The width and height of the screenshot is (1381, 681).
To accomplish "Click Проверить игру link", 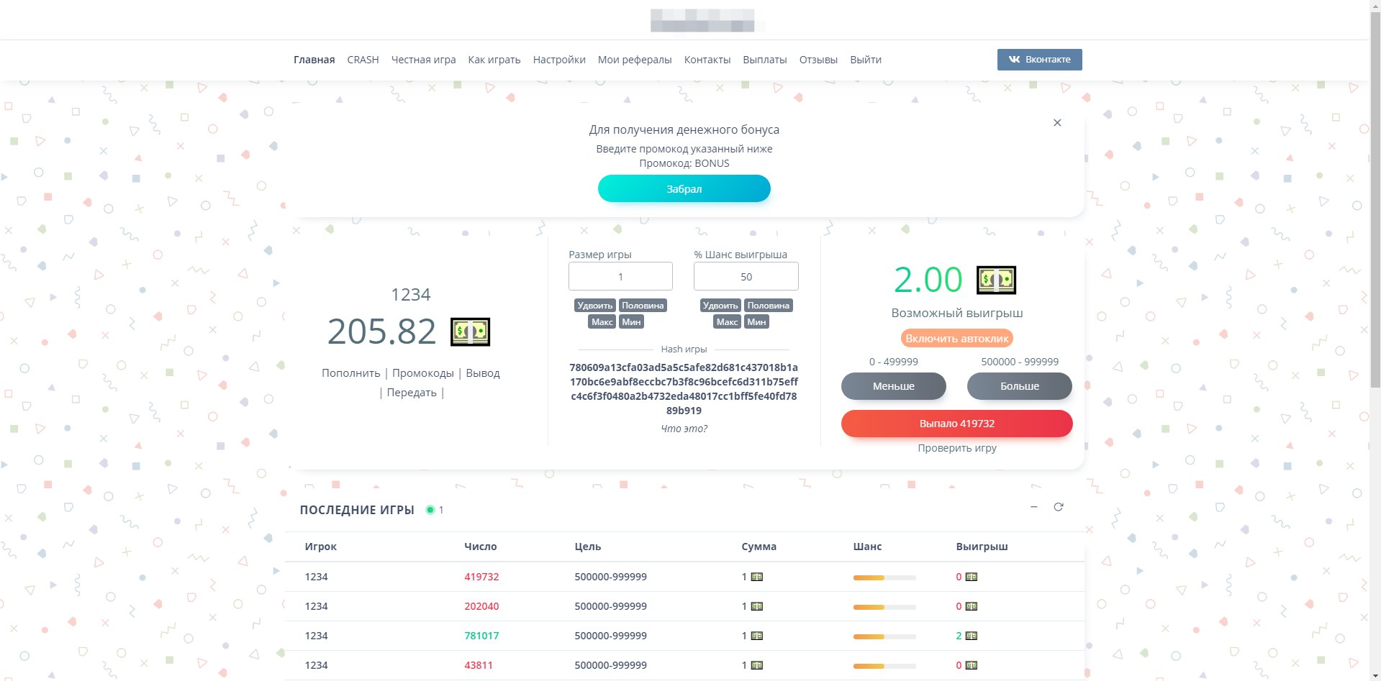I will point(956,448).
